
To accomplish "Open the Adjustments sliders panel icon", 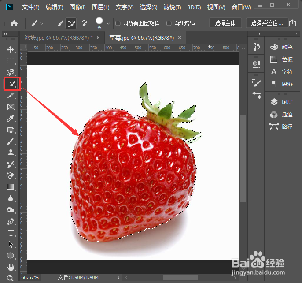I will tap(256, 95).
